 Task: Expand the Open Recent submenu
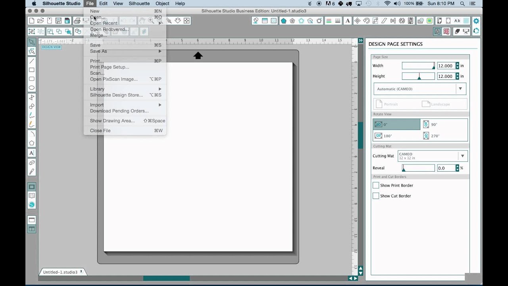click(x=125, y=23)
